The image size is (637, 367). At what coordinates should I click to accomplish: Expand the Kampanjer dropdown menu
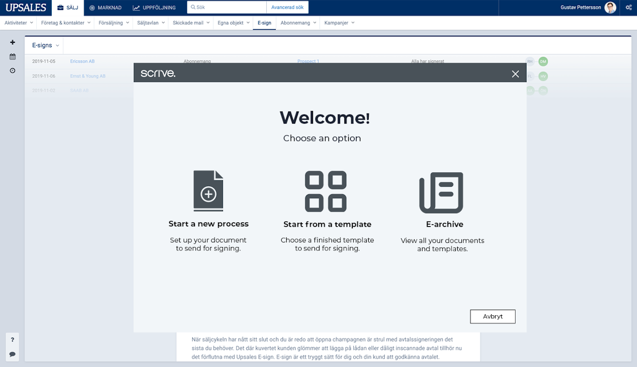(339, 23)
